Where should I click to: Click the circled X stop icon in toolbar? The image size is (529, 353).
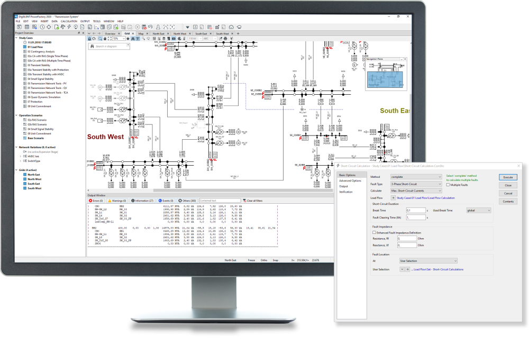pyautogui.click(x=138, y=27)
